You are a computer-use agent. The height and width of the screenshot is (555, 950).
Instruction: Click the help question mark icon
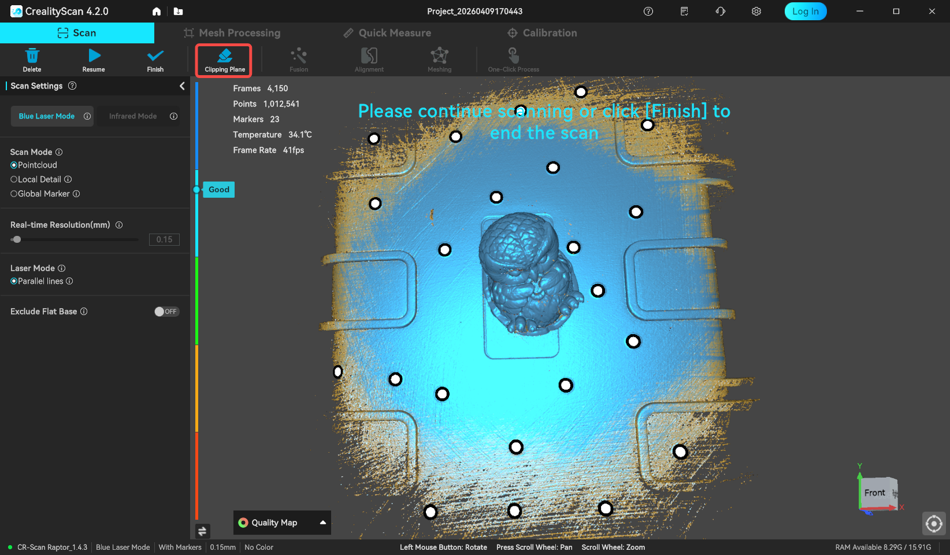648,12
